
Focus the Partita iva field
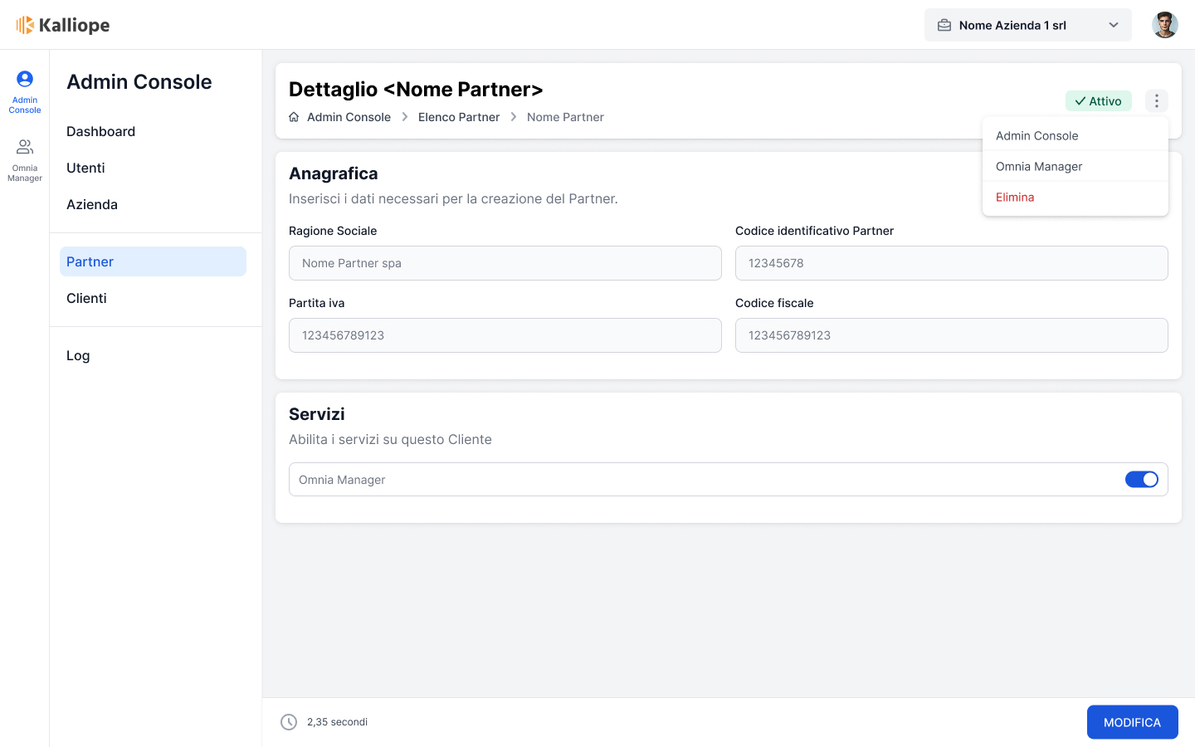pos(505,335)
